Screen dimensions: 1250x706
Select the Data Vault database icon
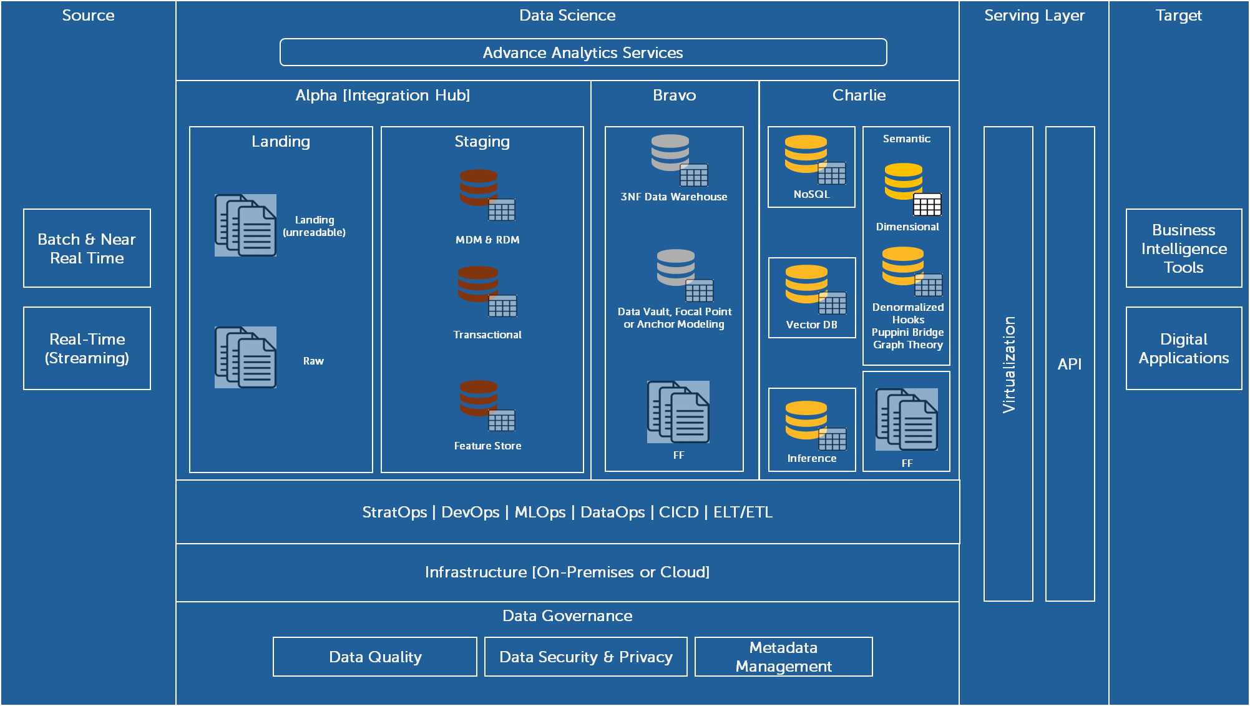click(x=685, y=276)
